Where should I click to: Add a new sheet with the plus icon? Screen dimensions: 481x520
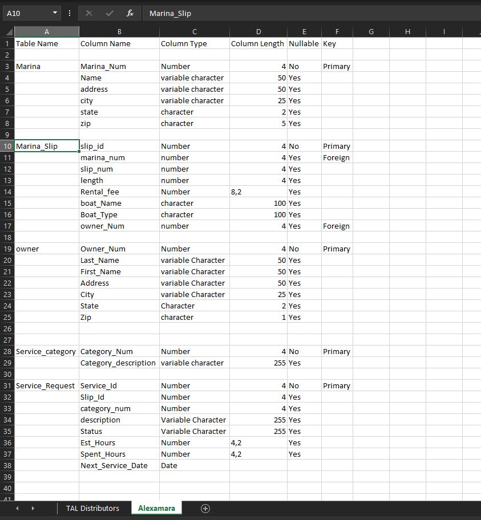point(205,508)
